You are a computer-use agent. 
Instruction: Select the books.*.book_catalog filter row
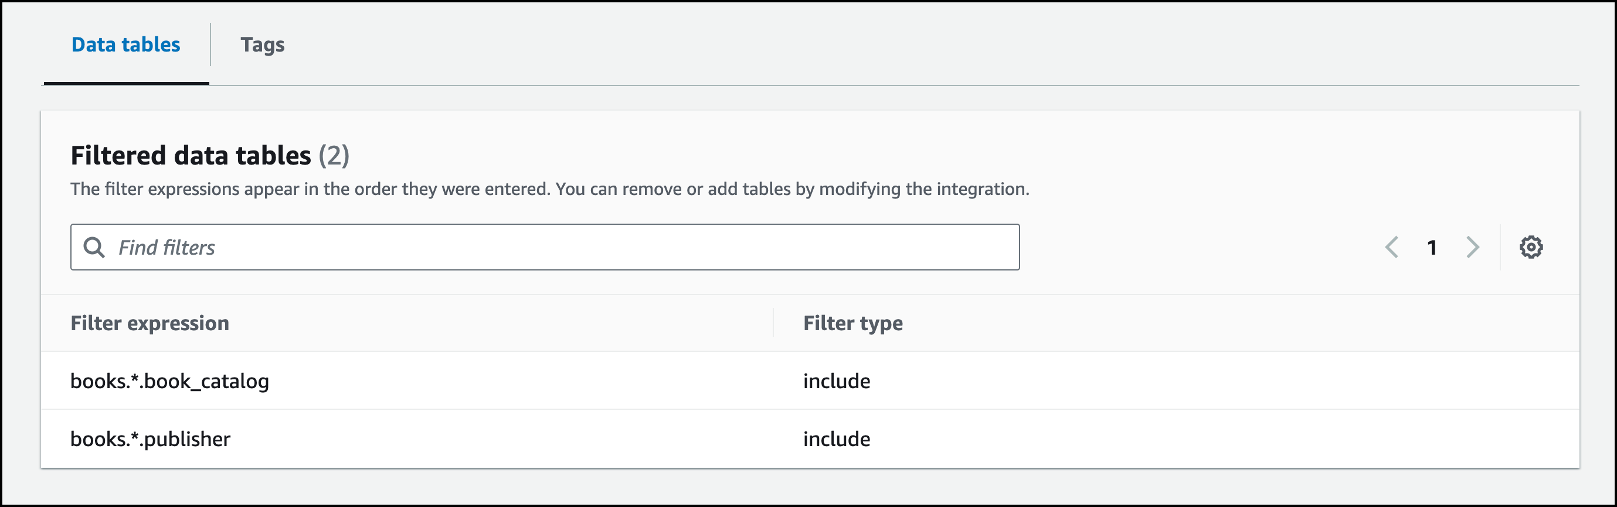169,381
